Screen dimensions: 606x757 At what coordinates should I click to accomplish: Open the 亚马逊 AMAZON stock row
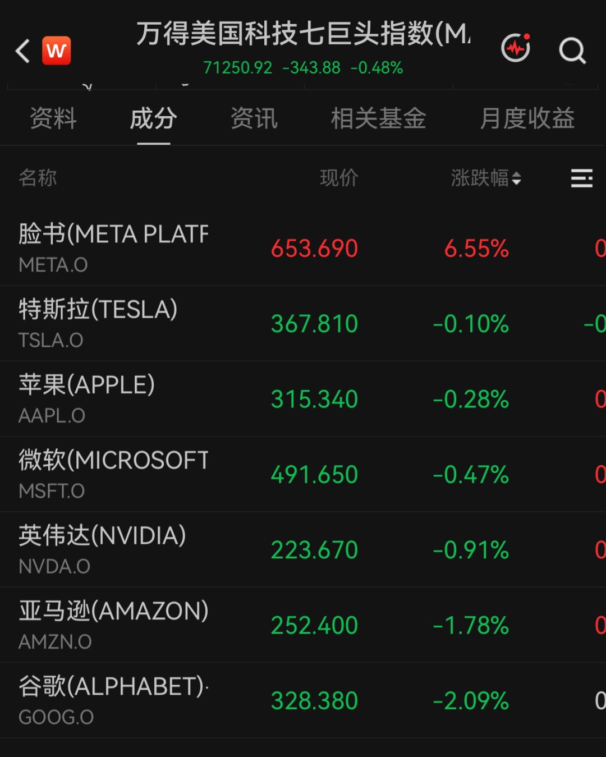coord(303,625)
